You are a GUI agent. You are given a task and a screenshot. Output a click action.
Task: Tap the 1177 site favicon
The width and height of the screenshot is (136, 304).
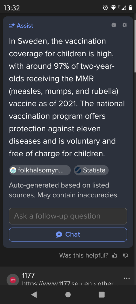(x=13, y=280)
